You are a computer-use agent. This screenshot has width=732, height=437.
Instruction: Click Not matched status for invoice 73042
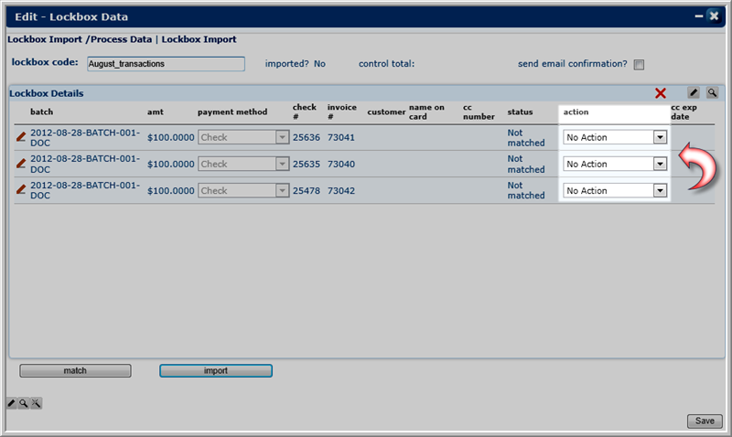point(526,190)
